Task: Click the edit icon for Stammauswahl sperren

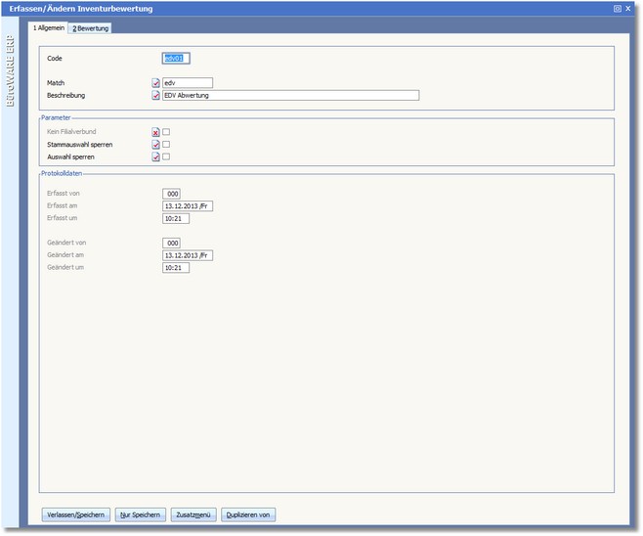Action: click(x=155, y=145)
